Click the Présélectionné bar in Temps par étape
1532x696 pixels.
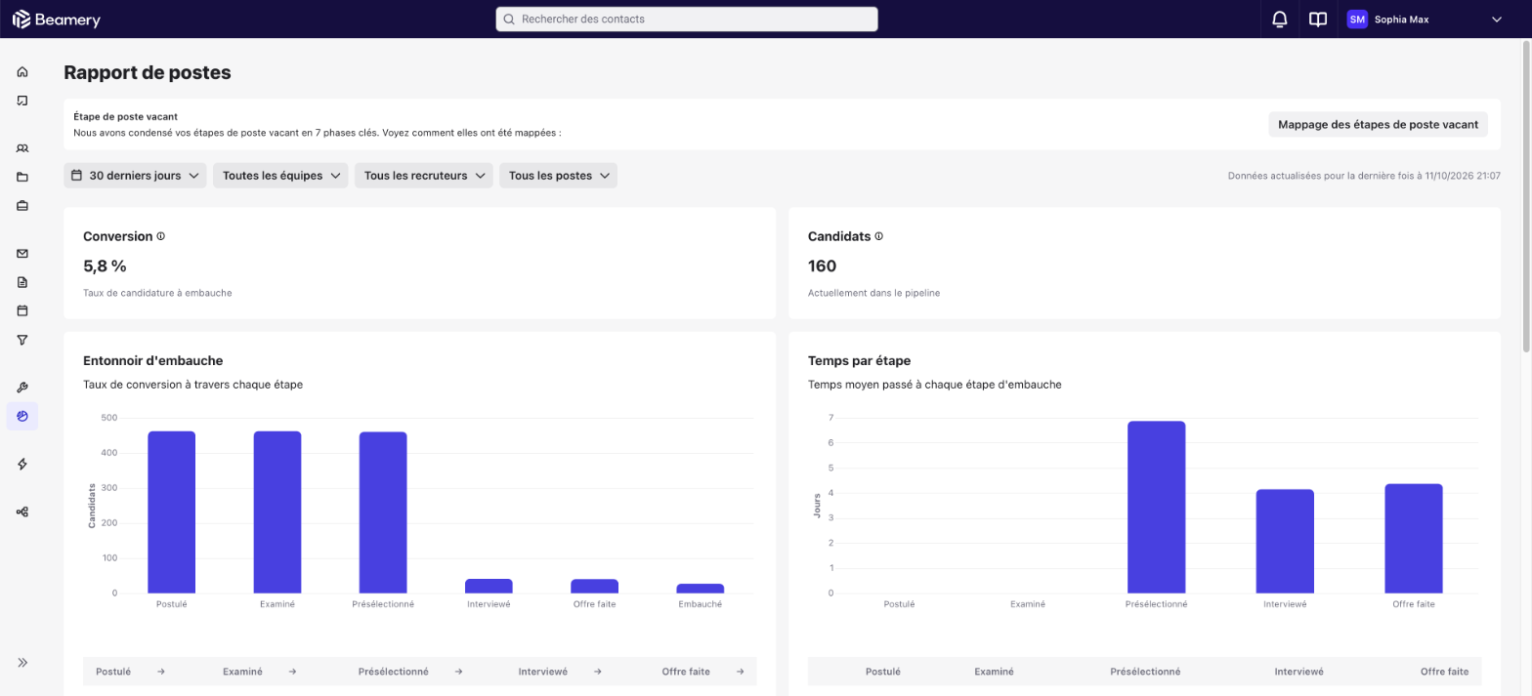(1156, 508)
